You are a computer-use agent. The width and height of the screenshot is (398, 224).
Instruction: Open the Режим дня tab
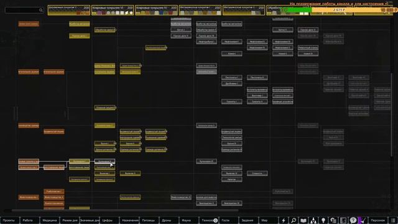(x=70, y=220)
